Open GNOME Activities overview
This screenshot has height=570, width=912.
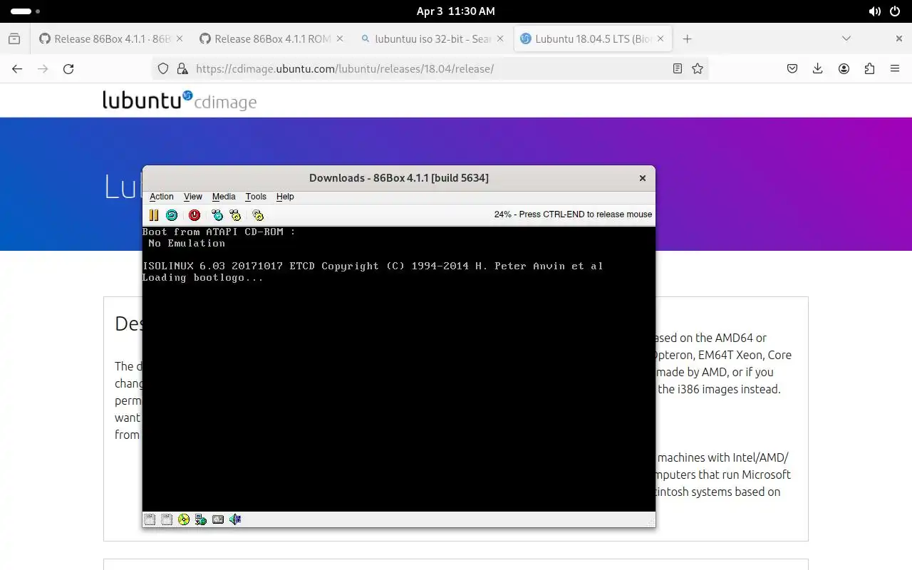click(26, 11)
